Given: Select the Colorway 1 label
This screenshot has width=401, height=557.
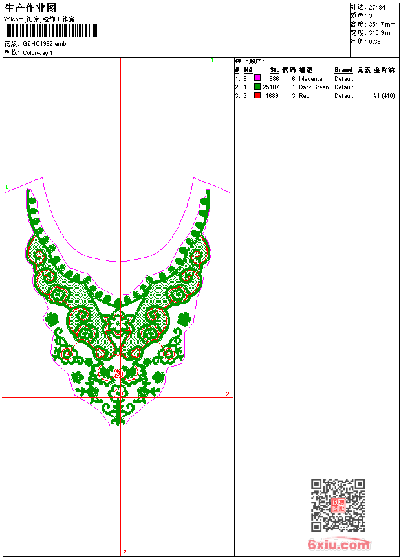Looking at the screenshot, I should (x=38, y=53).
